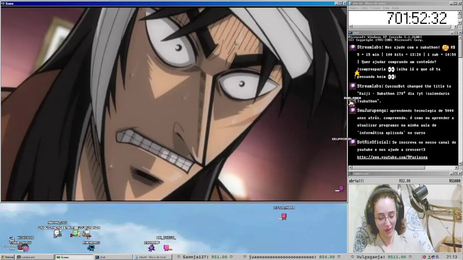
Task: Open the Editar menu in Notepad
Action: (364, 8)
